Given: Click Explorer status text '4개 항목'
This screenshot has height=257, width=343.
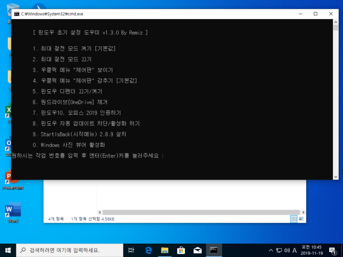Looking at the screenshot, I should pos(56,219).
